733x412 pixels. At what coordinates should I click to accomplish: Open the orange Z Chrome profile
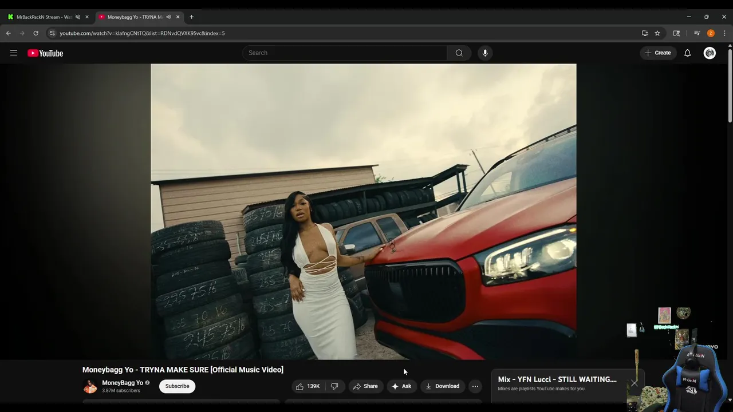click(711, 33)
